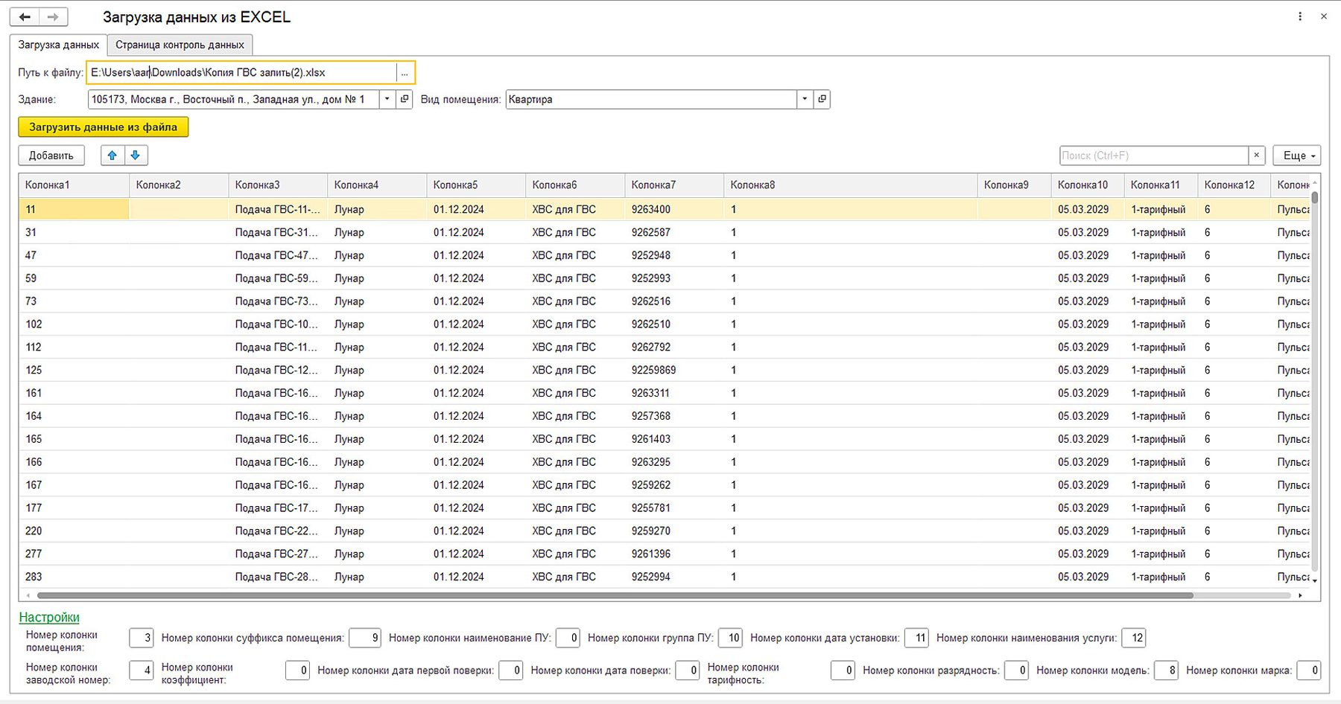Viewport: 1341px width, 704px height.
Task: Edit the Номер колонки марка field
Action: point(1309,671)
